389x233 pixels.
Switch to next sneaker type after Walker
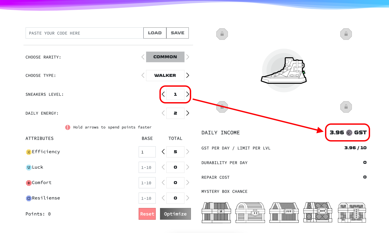click(x=188, y=75)
